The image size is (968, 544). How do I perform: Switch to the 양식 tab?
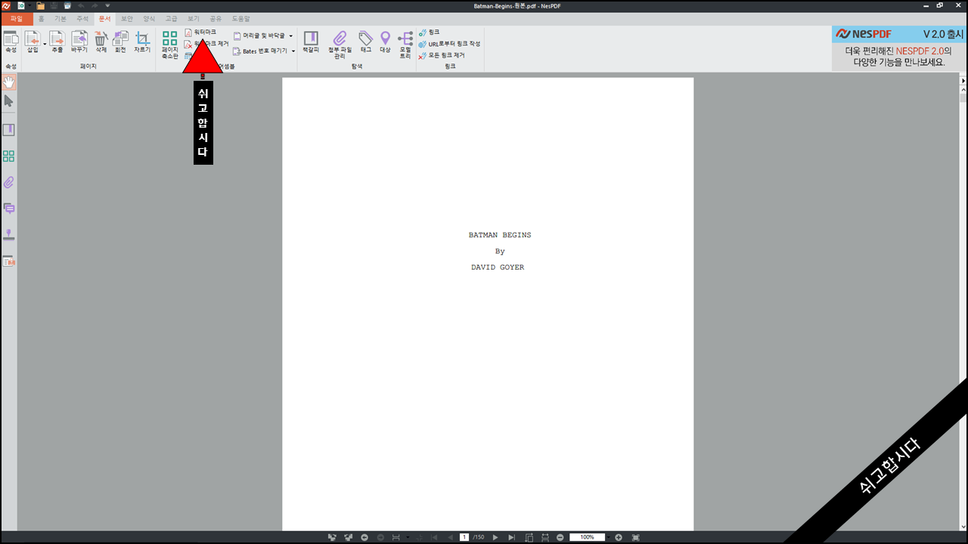pyautogui.click(x=149, y=18)
